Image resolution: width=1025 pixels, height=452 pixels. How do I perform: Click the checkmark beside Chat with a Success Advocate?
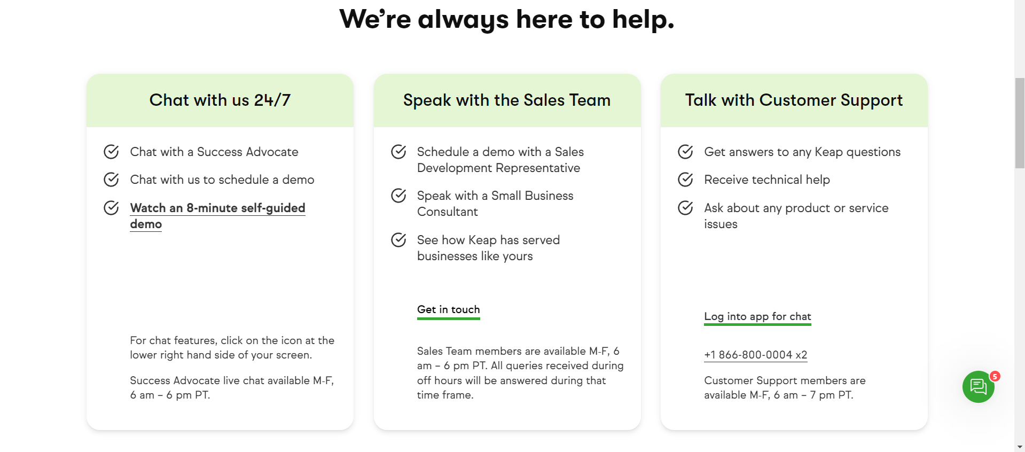pyautogui.click(x=111, y=152)
